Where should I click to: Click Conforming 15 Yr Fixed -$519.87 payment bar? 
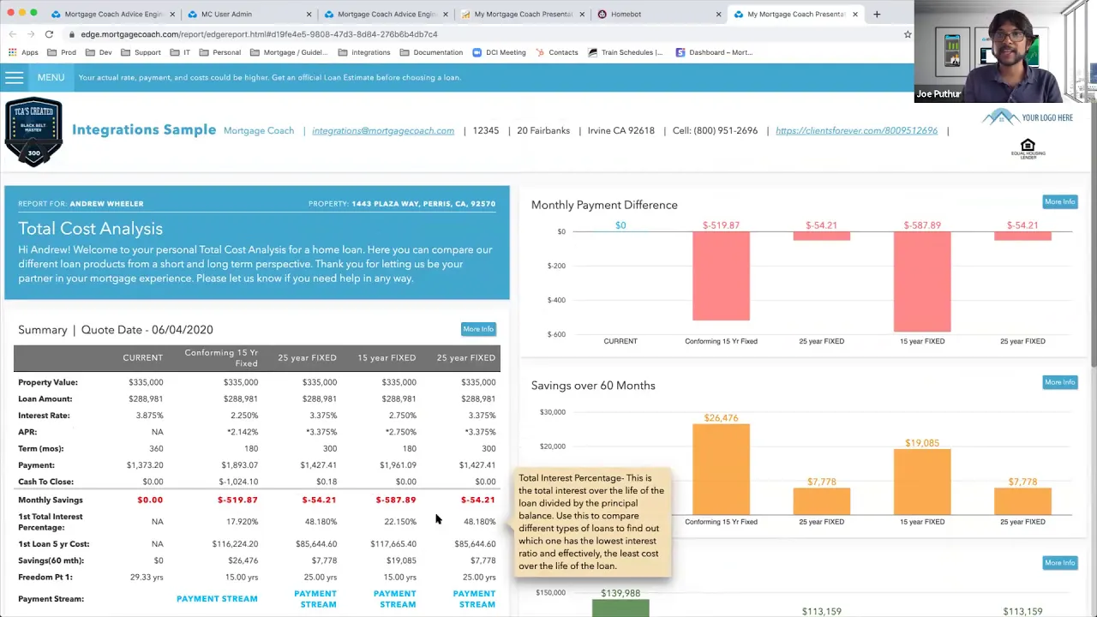[721, 276]
